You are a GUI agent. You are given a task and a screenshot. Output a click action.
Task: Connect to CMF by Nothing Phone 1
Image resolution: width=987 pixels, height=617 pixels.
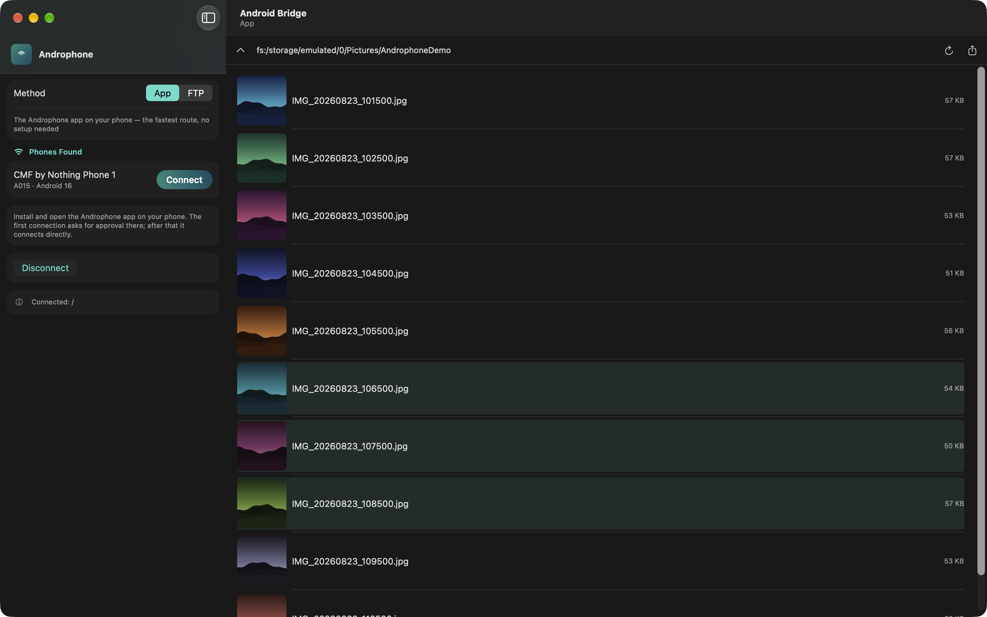point(184,180)
